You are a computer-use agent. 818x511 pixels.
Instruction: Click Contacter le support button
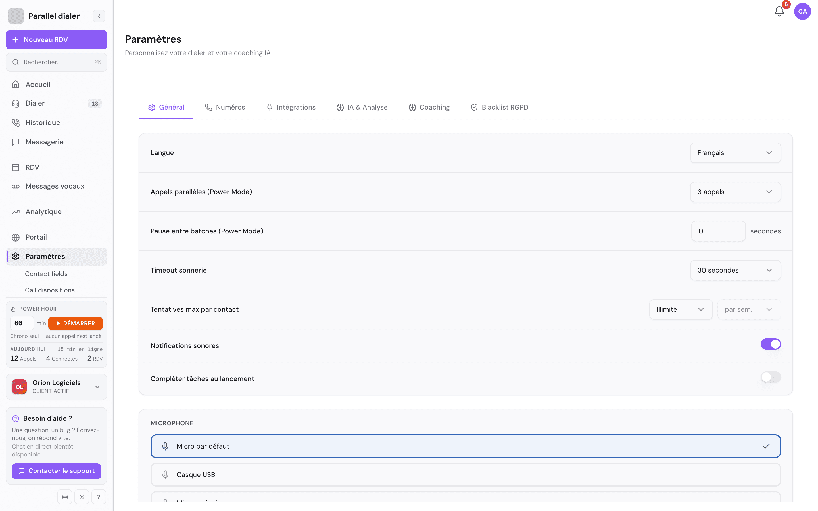(x=57, y=471)
